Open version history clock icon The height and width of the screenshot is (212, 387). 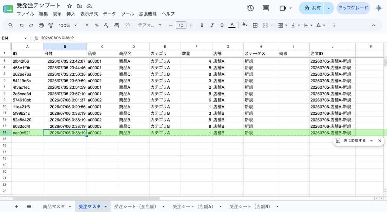coord(251,8)
